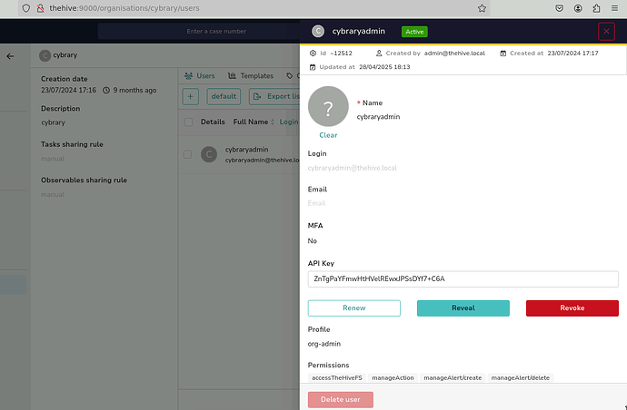Check the cybraryadmin row checkbox
627x410 pixels.
coord(188,154)
